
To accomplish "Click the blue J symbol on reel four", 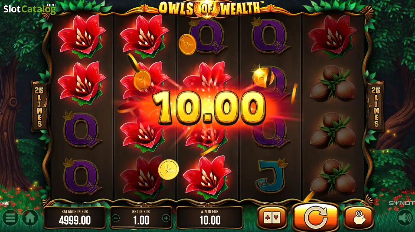I will pos(271,176).
